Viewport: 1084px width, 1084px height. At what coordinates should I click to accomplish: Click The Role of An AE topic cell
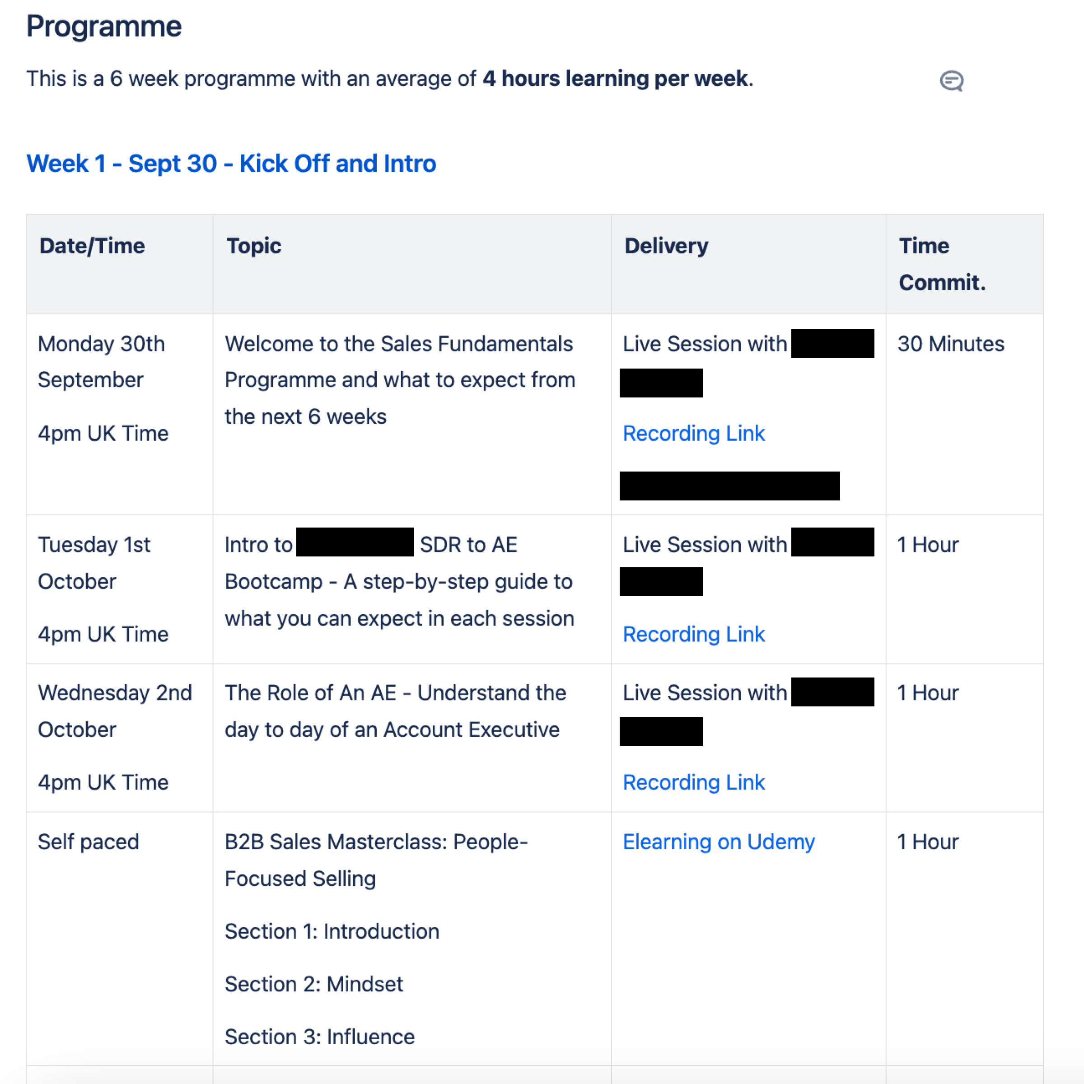click(x=395, y=711)
